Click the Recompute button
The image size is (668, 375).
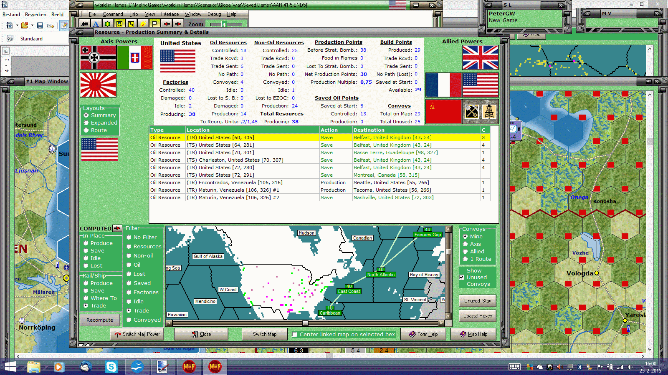pyautogui.click(x=100, y=320)
